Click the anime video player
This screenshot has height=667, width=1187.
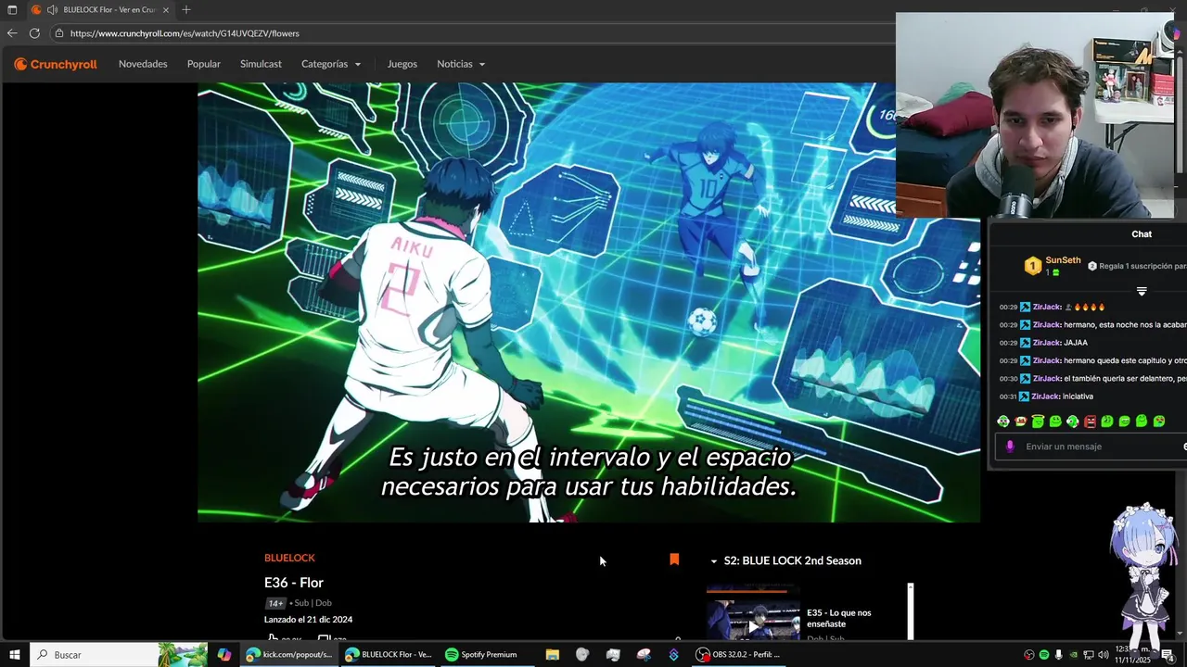pos(589,303)
